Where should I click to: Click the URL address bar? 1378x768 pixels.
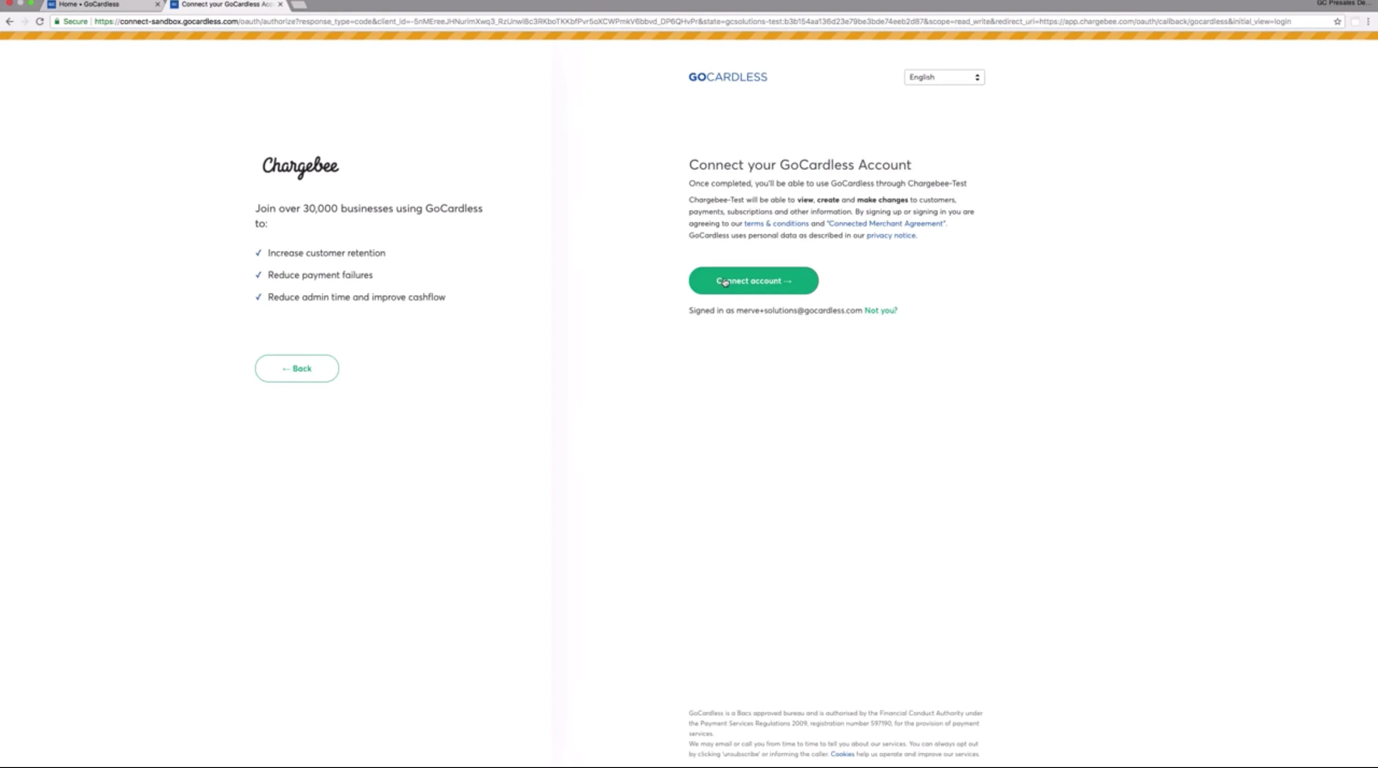(x=695, y=22)
